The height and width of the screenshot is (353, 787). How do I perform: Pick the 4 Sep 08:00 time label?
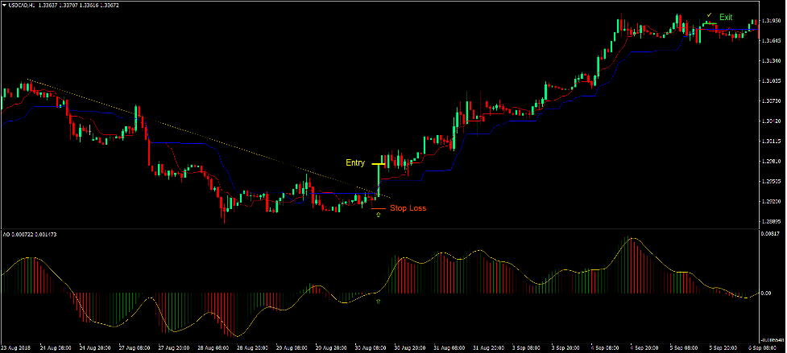pyautogui.click(x=605, y=347)
